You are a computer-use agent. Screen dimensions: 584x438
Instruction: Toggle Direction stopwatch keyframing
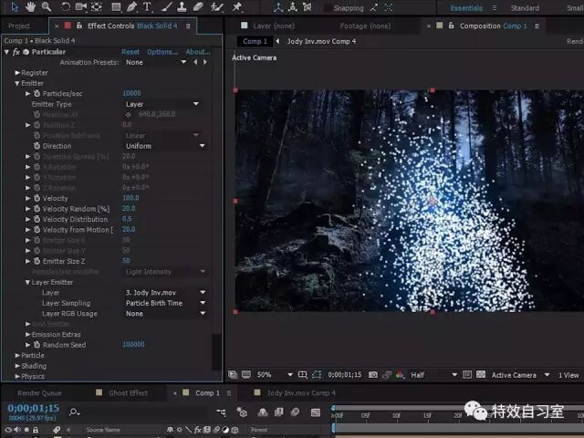[36, 146]
